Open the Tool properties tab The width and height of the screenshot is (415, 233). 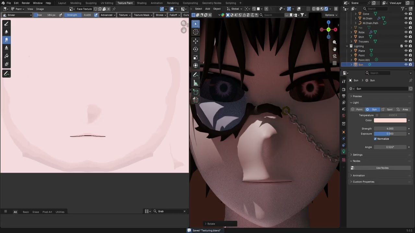pyautogui.click(x=344, y=81)
